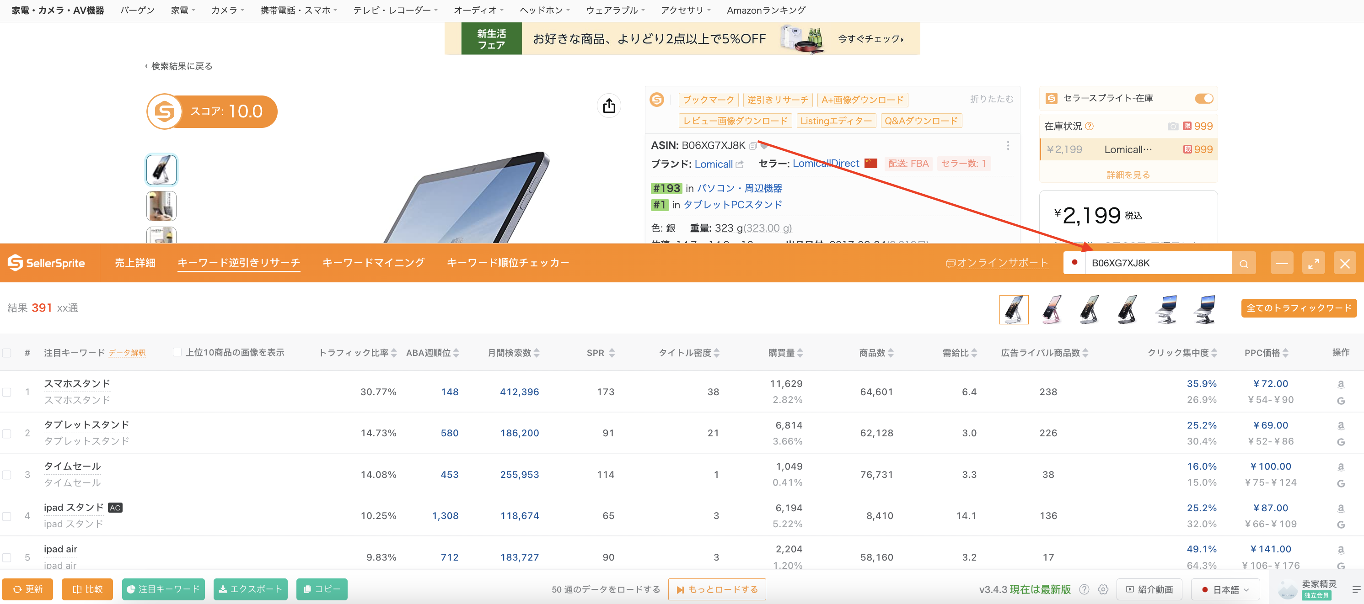
Task: Open Amazon search for タブレットスタンド row
Action: [x=1341, y=426]
